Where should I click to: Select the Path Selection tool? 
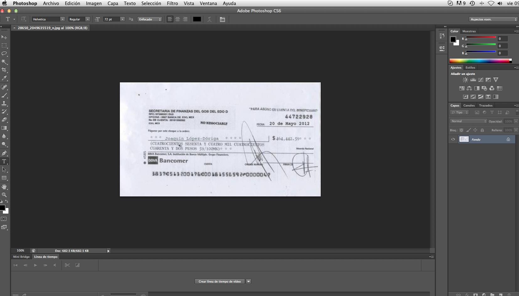point(4,169)
